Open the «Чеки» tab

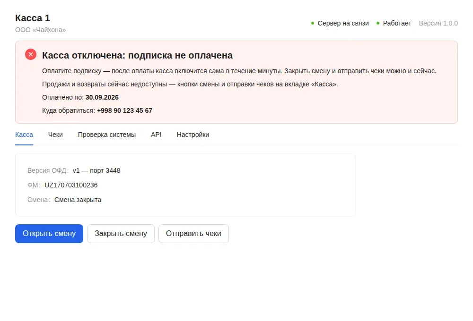coord(55,135)
